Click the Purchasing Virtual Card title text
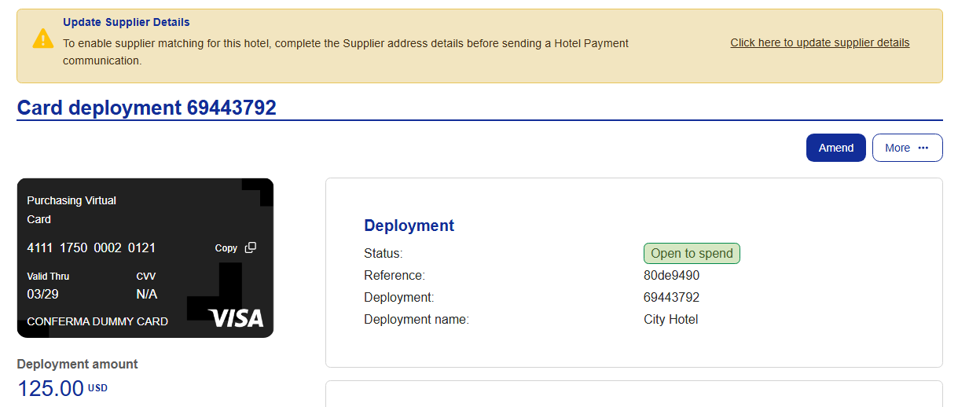 [x=72, y=210]
